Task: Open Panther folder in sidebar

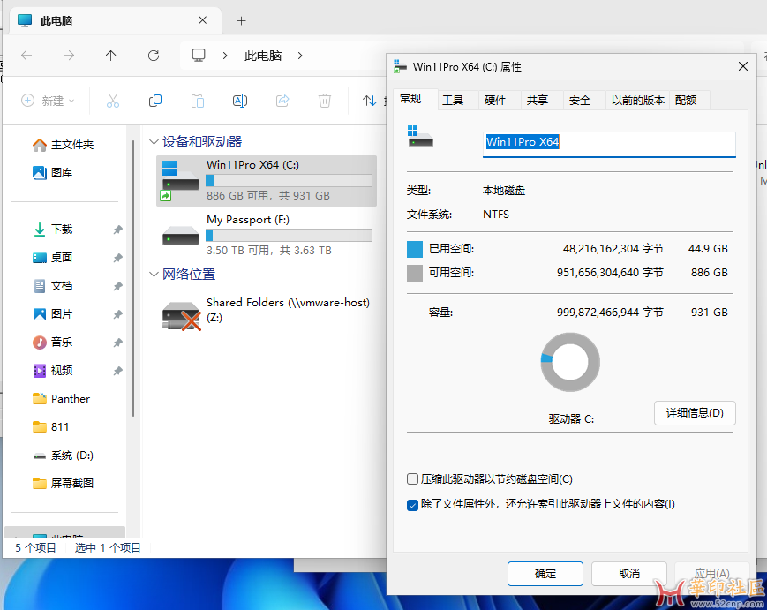Action: 61,399
